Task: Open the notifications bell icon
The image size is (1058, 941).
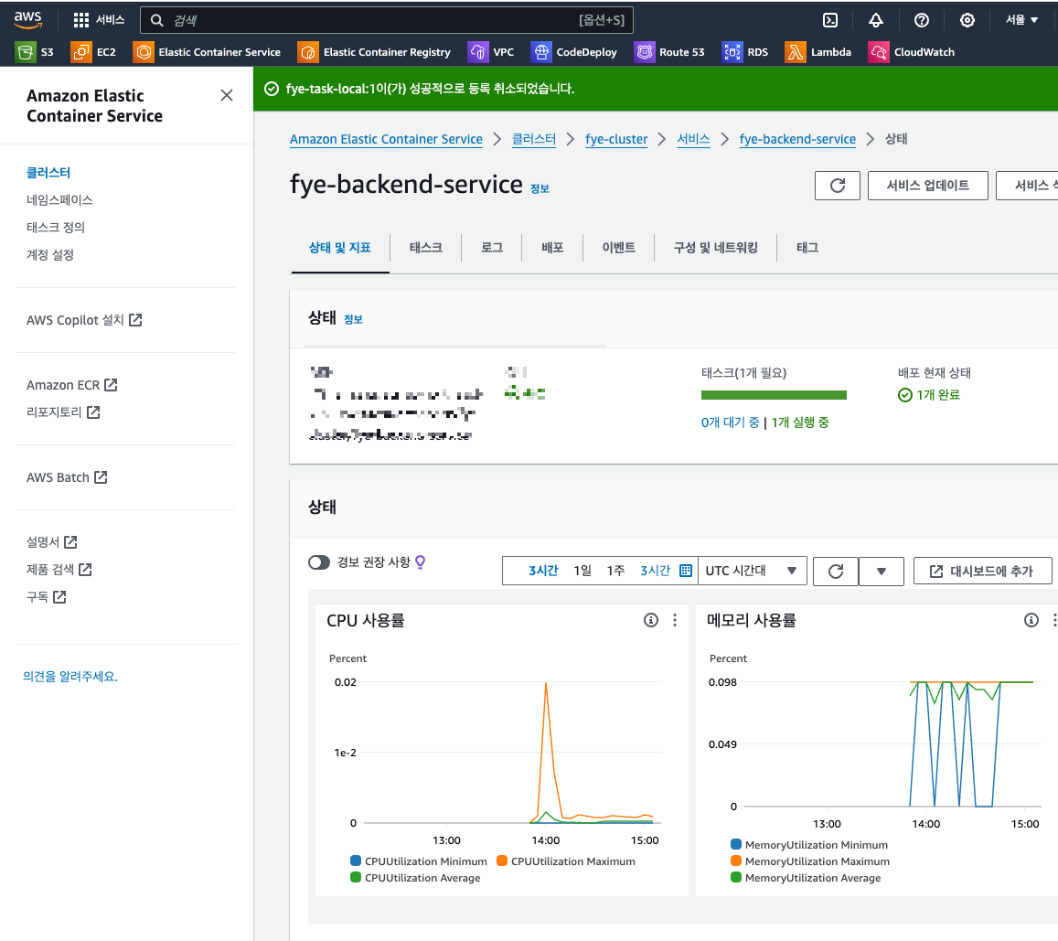Action: (875, 20)
